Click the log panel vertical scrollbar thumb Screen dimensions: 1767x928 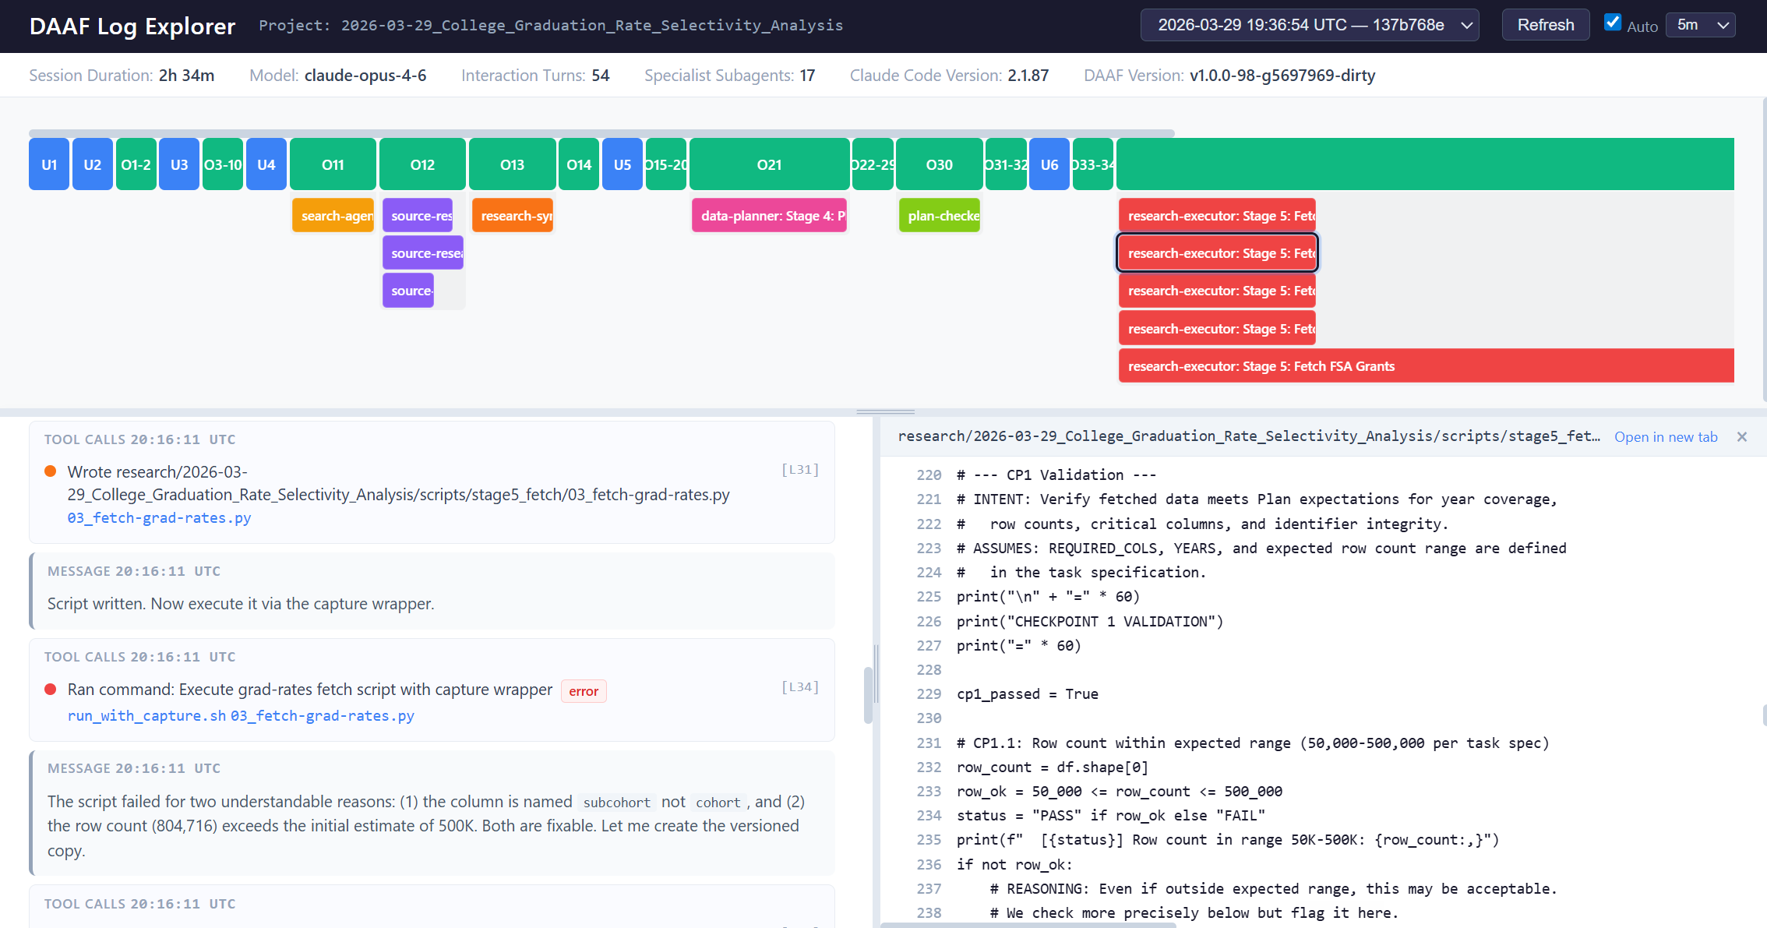(x=868, y=695)
